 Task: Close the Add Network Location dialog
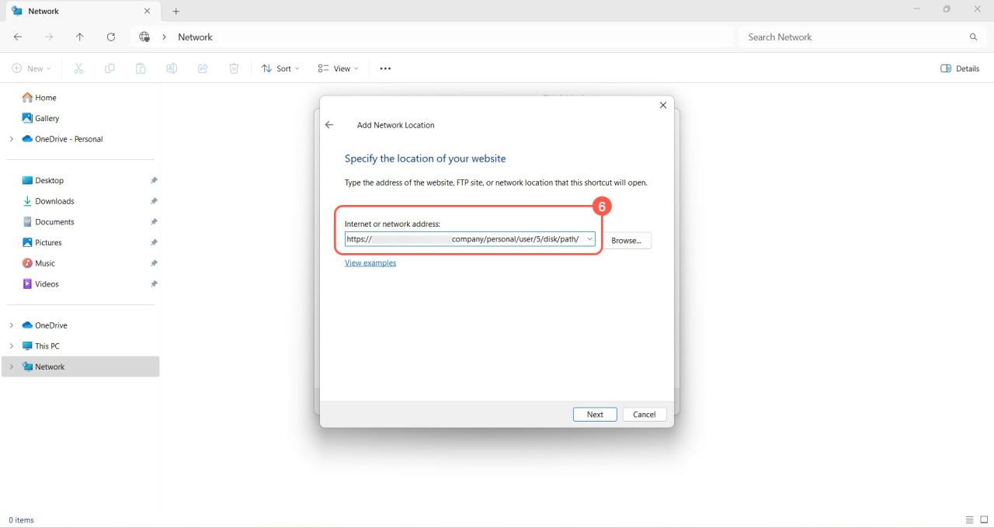[x=662, y=106]
